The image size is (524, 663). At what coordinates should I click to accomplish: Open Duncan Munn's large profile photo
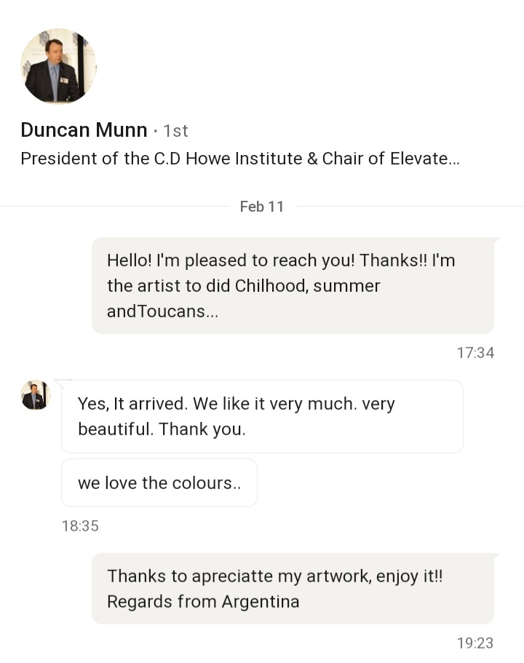tap(58, 66)
